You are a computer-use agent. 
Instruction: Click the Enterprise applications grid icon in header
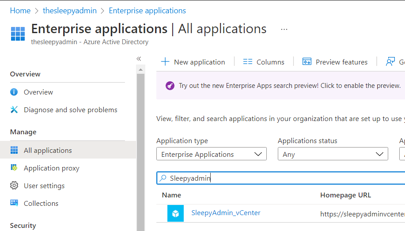pyautogui.click(x=18, y=34)
